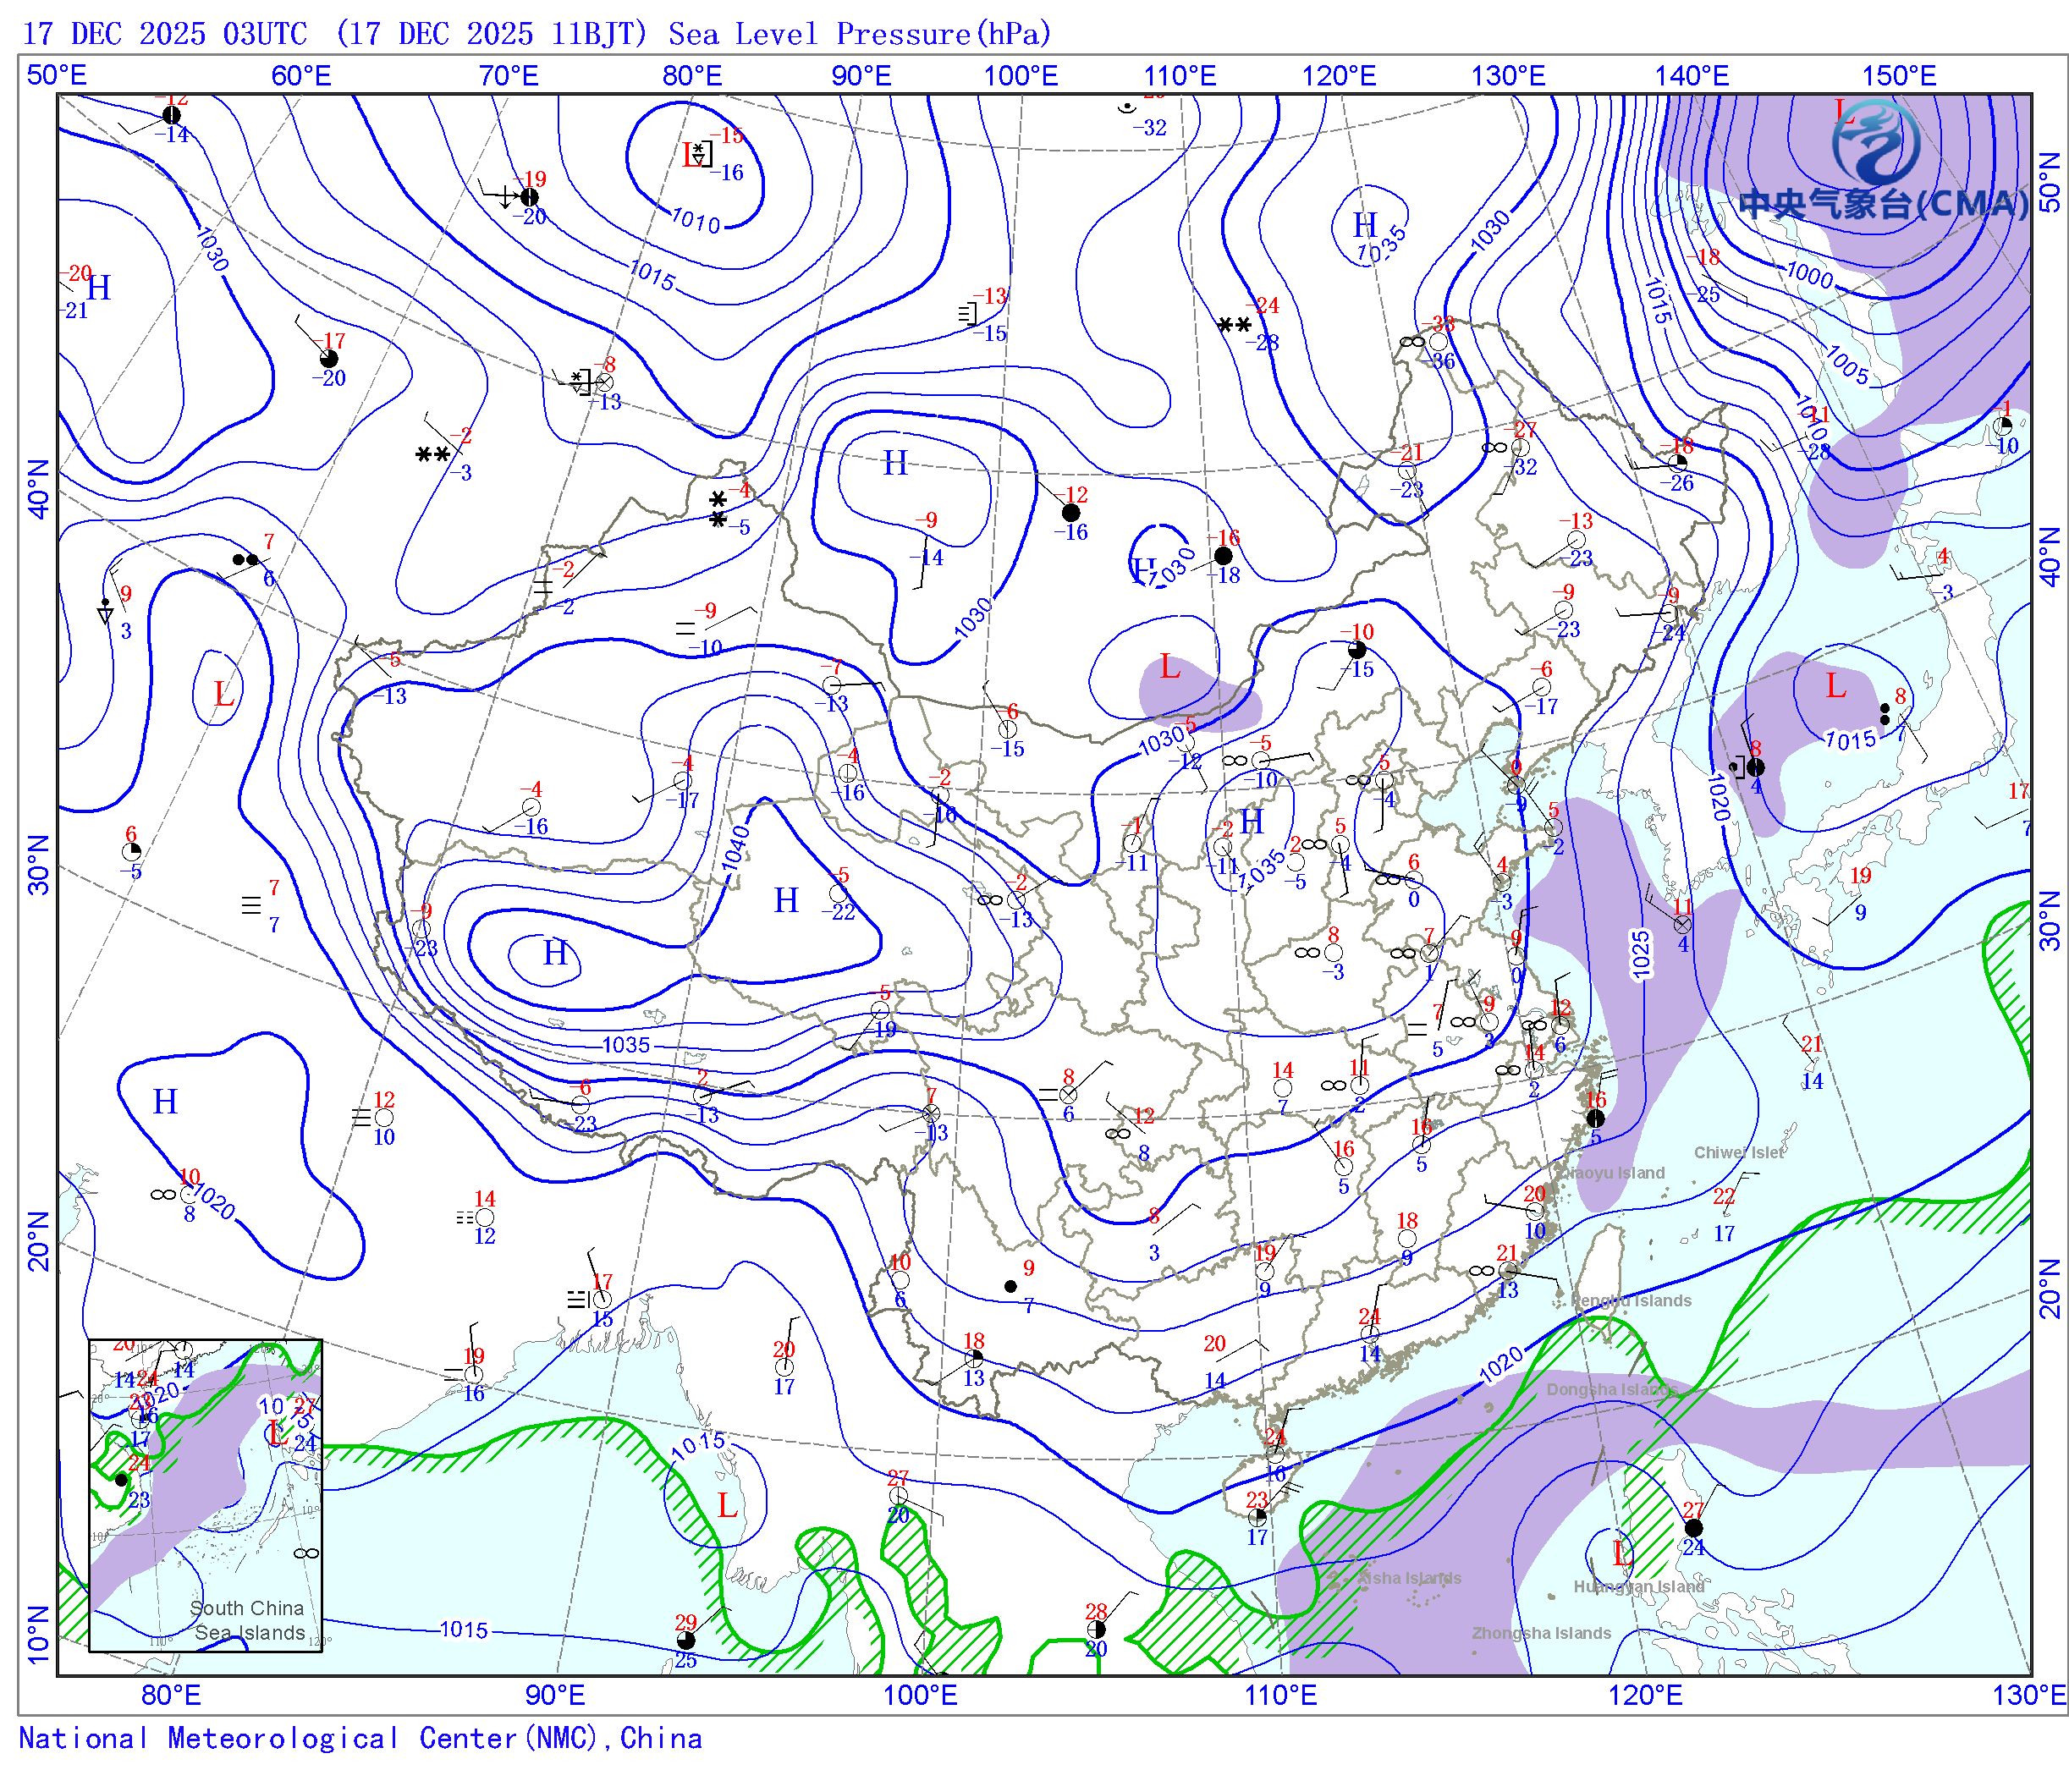Click the CMA dragon logo icon

[x=1874, y=144]
